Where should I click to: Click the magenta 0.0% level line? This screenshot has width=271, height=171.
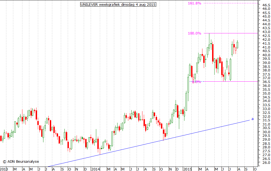click(231, 82)
